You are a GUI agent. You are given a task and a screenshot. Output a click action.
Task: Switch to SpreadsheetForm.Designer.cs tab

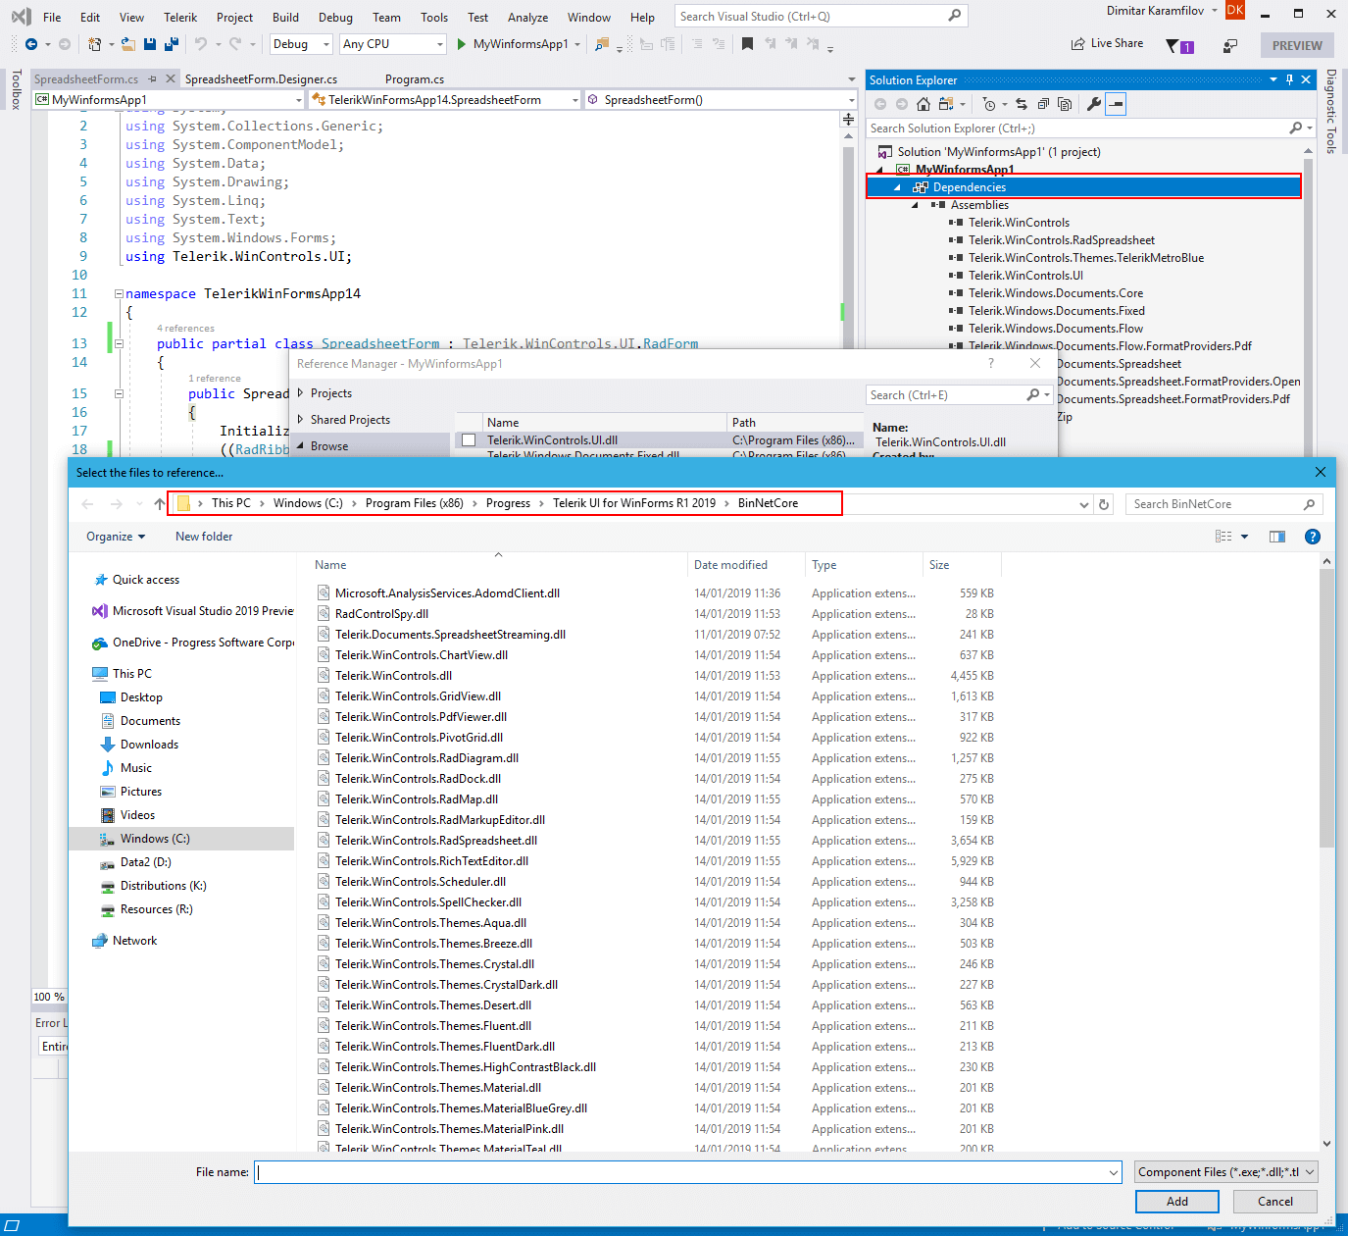(x=261, y=79)
